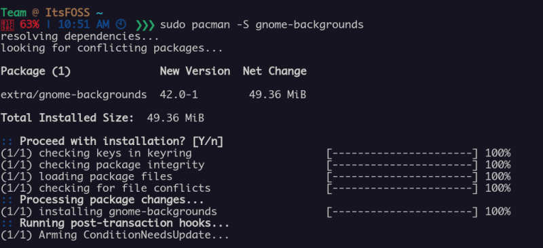
Task: Click the green Team username text
Action: (x=14, y=13)
